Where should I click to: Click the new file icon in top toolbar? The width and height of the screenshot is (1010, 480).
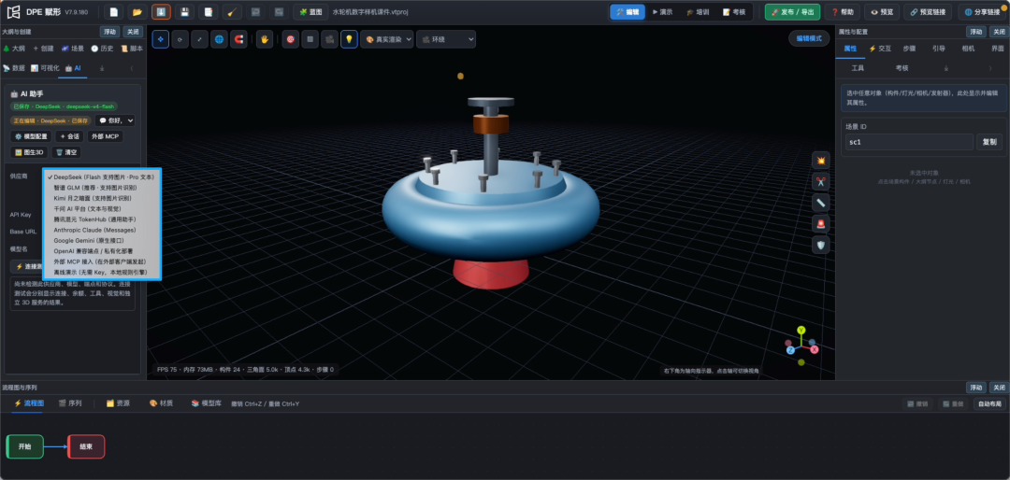(x=113, y=11)
